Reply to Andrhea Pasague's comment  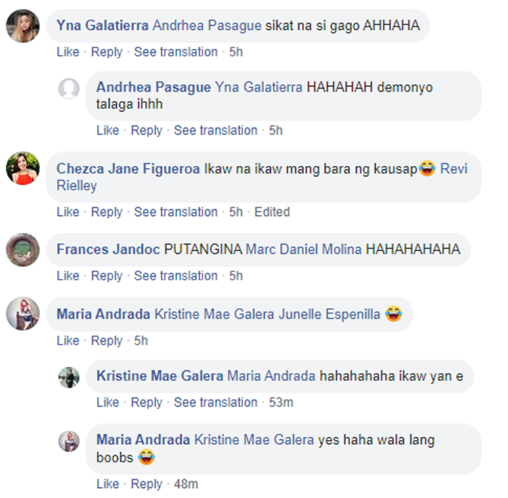pyautogui.click(x=146, y=131)
